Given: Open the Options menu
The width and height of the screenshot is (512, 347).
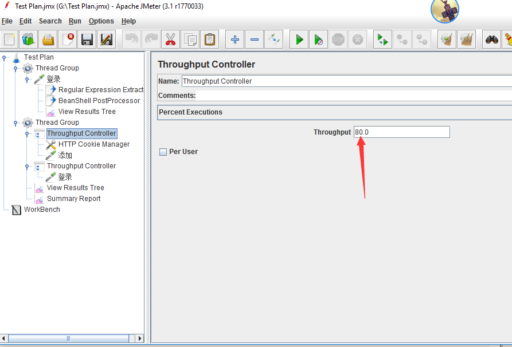Looking at the screenshot, I should [101, 21].
